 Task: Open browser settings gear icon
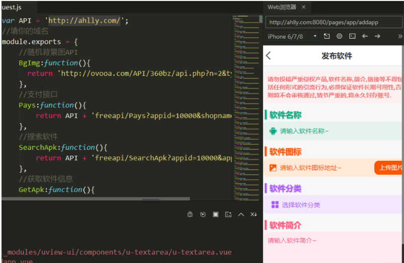pos(339,36)
